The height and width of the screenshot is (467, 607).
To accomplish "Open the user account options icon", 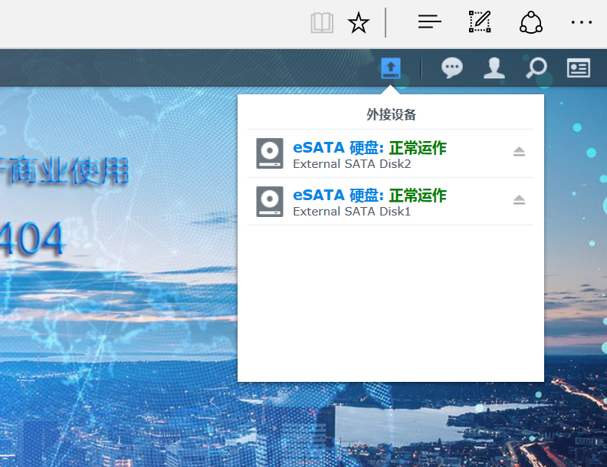I will pos(494,68).
